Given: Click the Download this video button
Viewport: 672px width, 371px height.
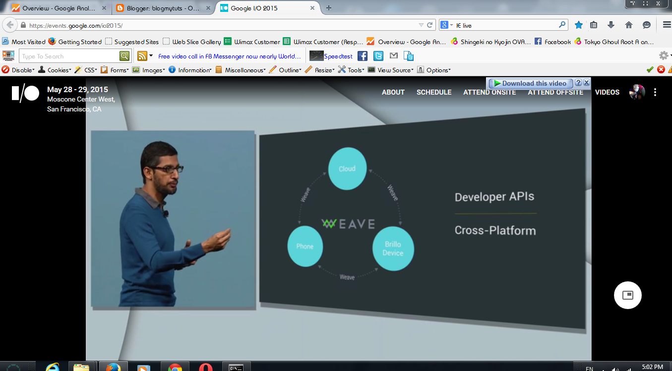Looking at the screenshot, I should point(531,83).
